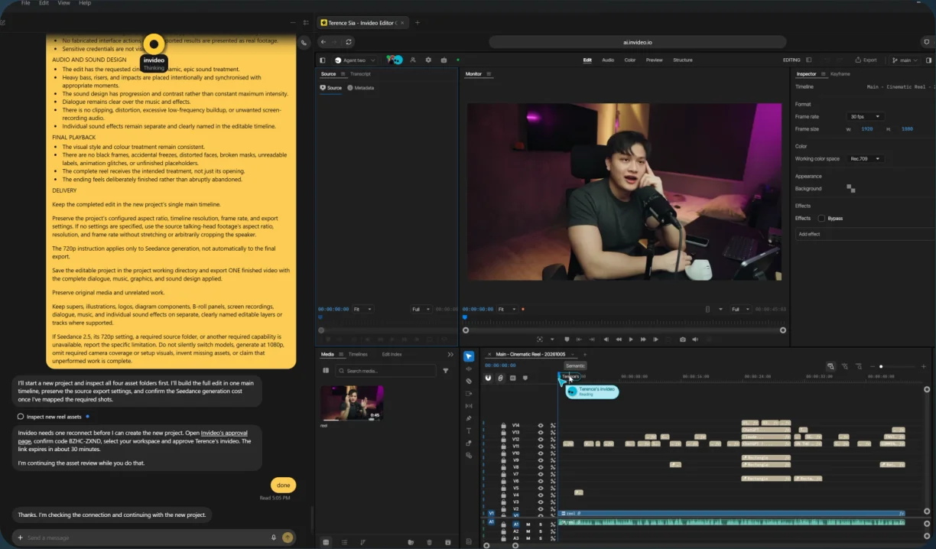Lock track V9 with its padlock

(504, 460)
